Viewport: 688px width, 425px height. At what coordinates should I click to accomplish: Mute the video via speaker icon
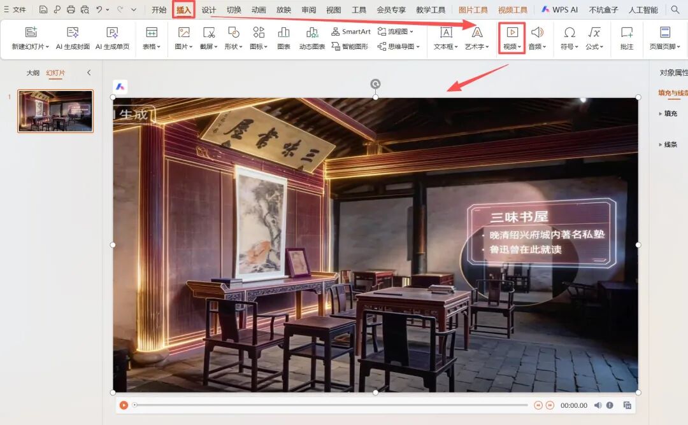pyautogui.click(x=598, y=405)
